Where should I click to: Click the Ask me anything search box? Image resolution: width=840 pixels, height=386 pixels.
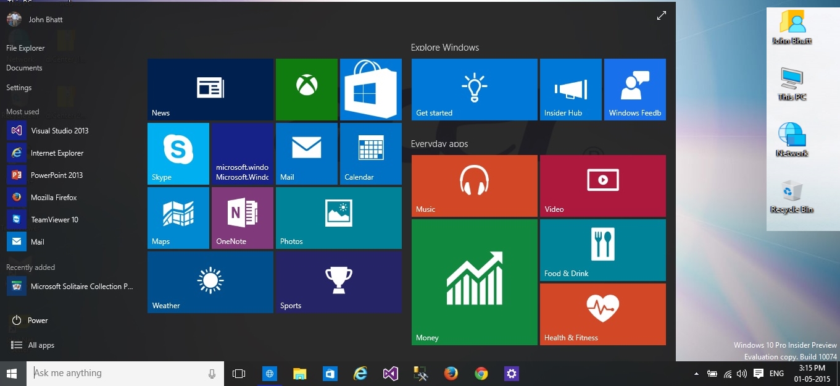(x=125, y=373)
